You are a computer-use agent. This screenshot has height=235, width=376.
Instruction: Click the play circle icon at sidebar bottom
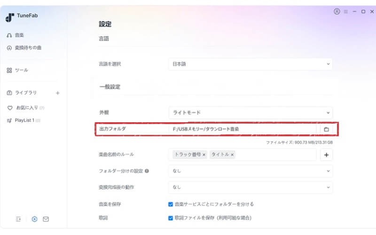34,219
